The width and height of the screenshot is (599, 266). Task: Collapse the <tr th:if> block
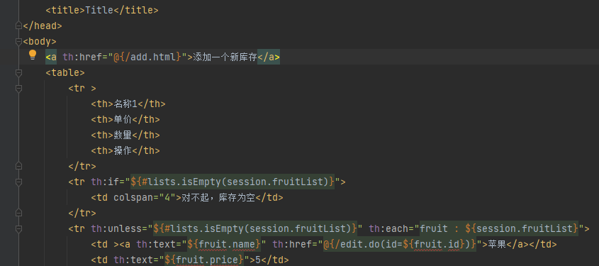click(x=18, y=182)
